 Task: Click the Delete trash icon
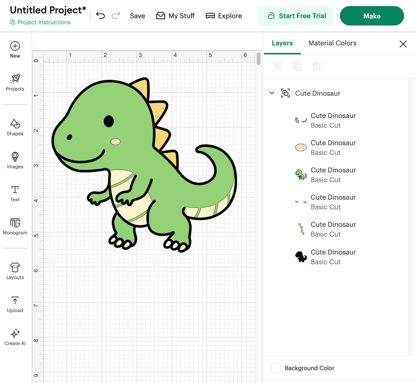316,66
